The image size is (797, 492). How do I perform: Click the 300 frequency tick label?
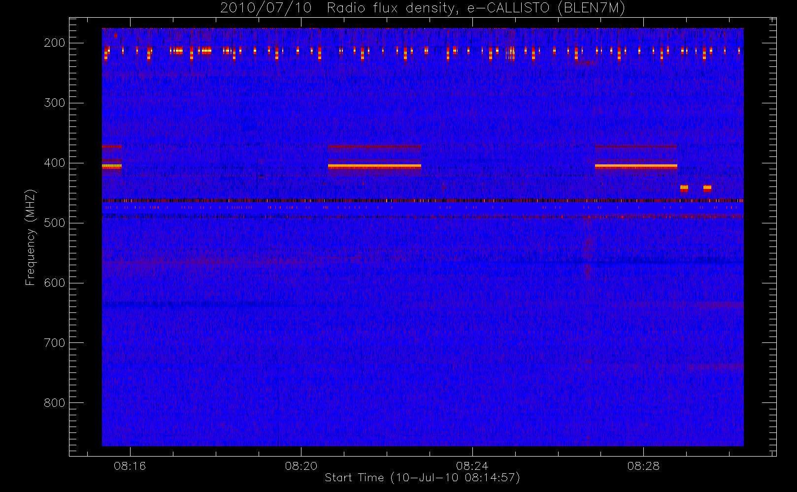55,103
